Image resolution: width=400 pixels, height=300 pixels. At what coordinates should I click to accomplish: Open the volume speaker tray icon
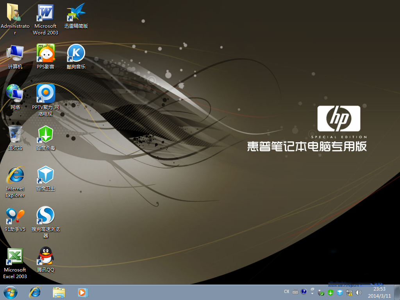359,293
